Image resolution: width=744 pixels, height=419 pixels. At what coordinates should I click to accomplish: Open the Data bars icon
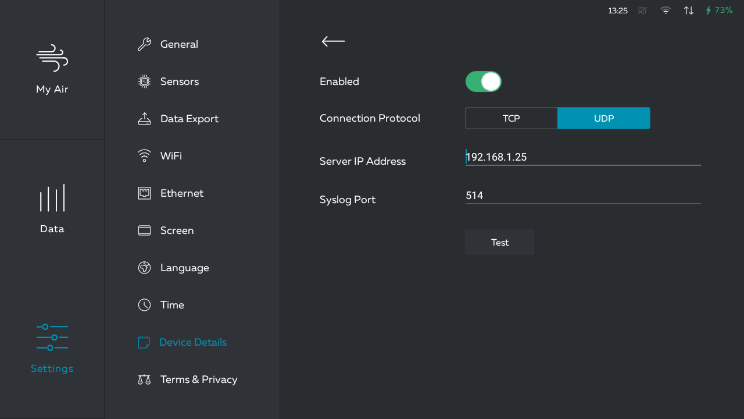(x=52, y=198)
